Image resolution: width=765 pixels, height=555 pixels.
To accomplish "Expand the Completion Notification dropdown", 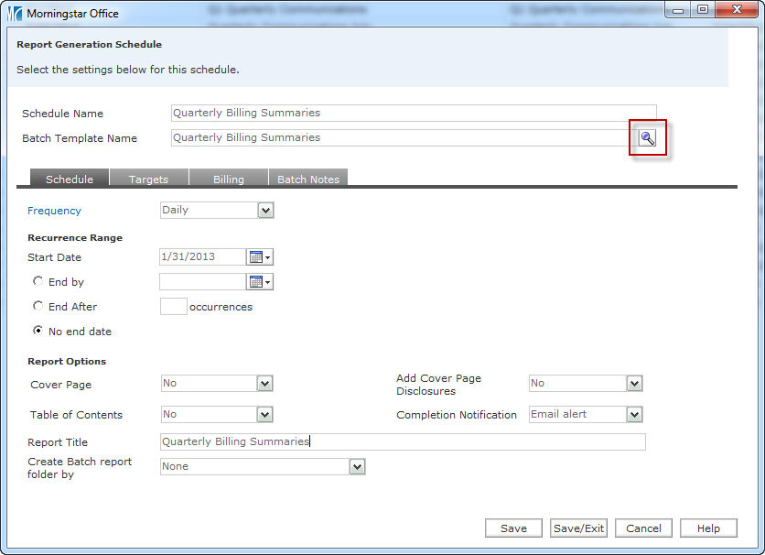I will click(x=634, y=415).
